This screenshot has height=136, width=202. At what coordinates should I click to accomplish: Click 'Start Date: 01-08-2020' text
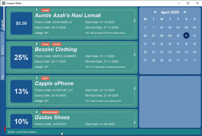coord(100,124)
